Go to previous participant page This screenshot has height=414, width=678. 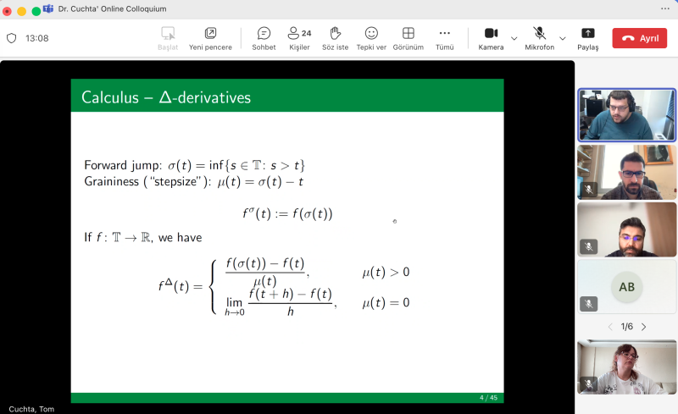coord(609,327)
